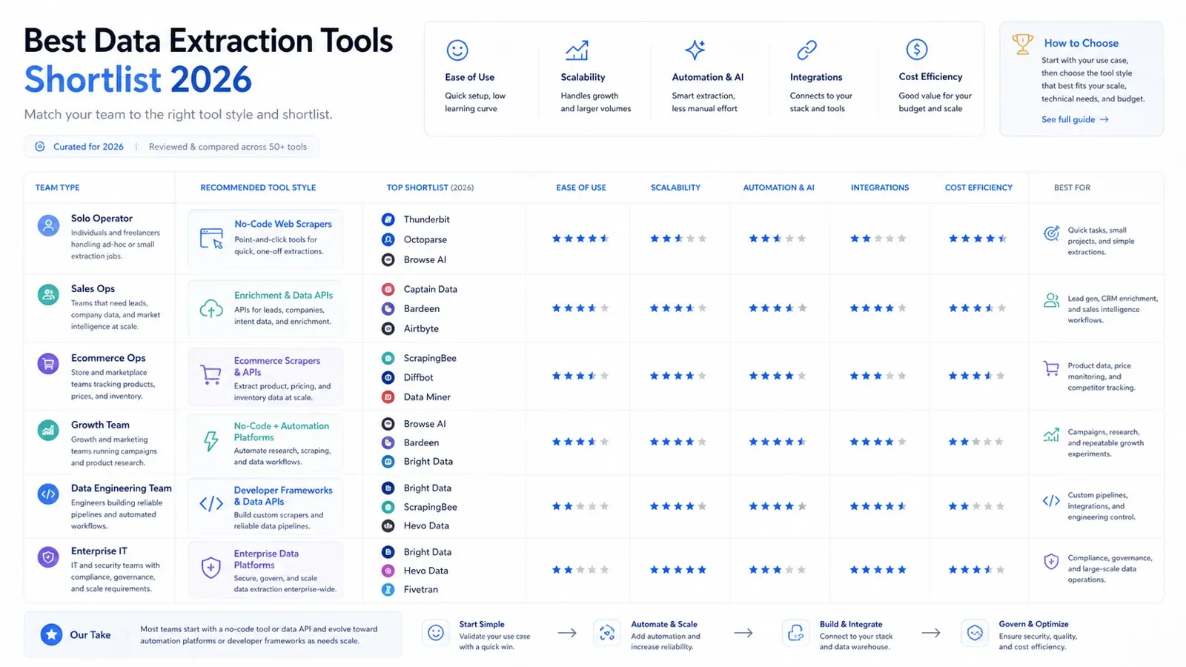Click the Automation & AI sparkle icon
The width and height of the screenshot is (1186, 667).
click(x=695, y=50)
